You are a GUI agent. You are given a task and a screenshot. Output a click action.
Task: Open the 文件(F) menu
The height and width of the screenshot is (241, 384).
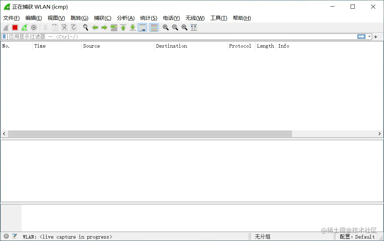coord(11,18)
